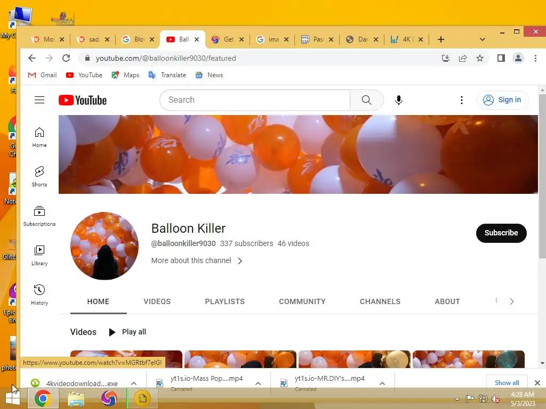Click the Sign in button

pos(502,100)
